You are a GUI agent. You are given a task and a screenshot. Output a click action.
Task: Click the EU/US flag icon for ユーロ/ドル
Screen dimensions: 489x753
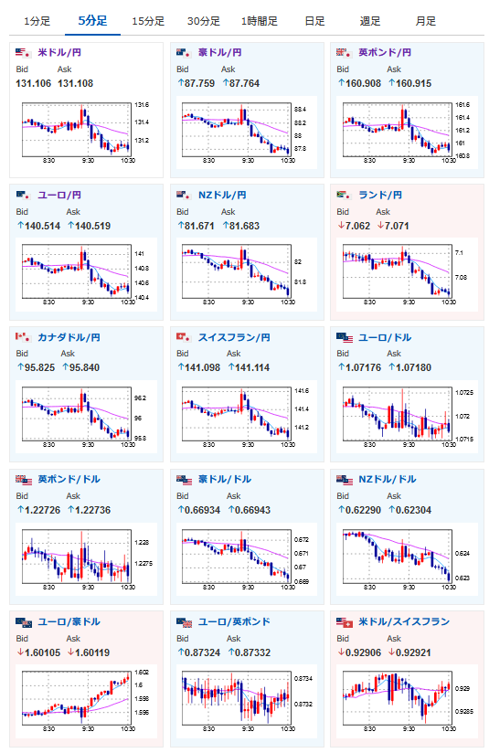(x=344, y=337)
